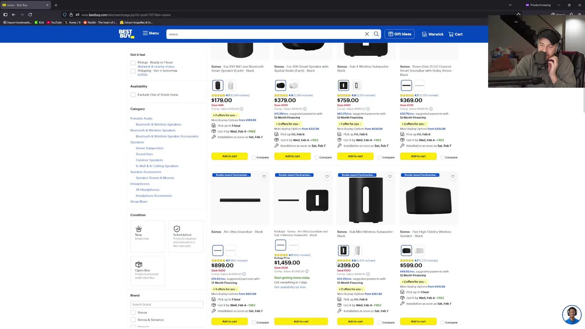Add Era 100 speaker to cart
The height and width of the screenshot is (329, 585).
pyautogui.click(x=229, y=156)
